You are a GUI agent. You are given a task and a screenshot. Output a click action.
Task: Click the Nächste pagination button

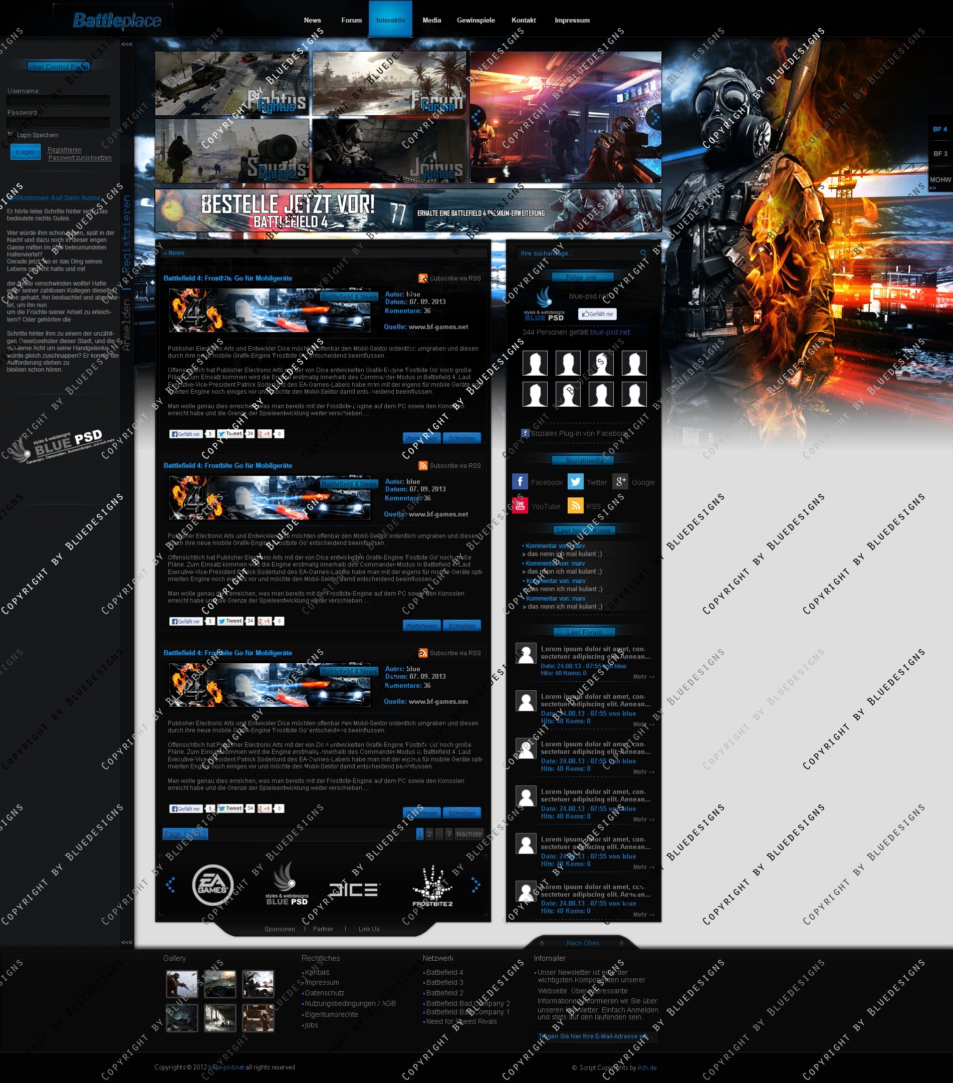(x=469, y=834)
